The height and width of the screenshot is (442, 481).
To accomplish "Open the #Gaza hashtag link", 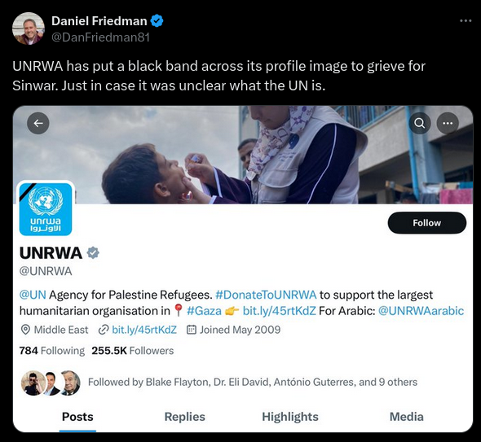I will click(x=204, y=311).
